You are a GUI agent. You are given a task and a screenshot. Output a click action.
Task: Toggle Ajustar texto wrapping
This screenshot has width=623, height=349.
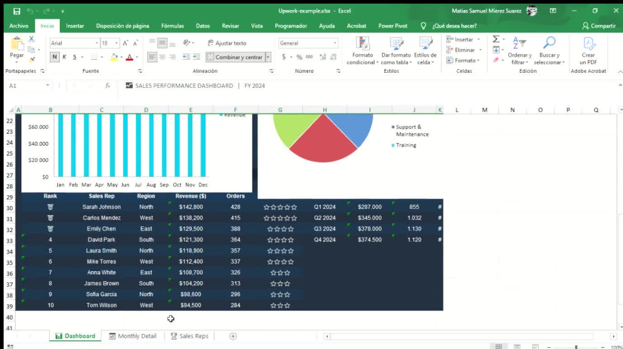coord(227,43)
